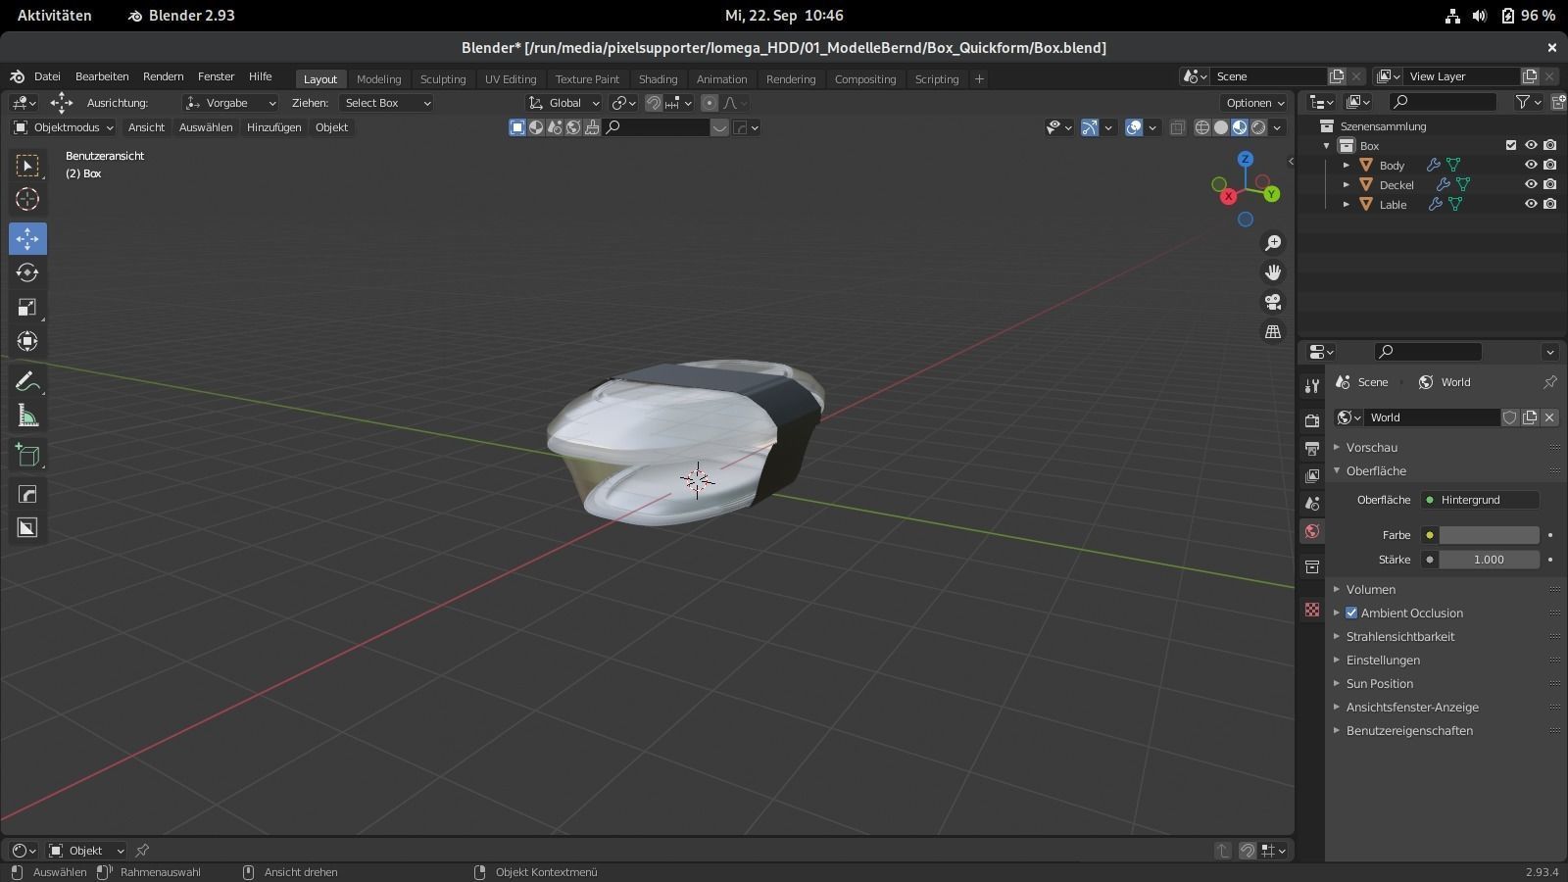Viewport: 1568px width, 882px height.
Task: Open Tool properties wrench icon
Action: (1312, 386)
